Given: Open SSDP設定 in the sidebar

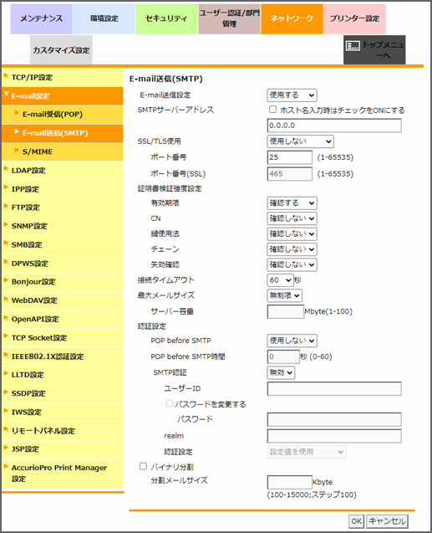Looking at the screenshot, I should [x=63, y=393].
